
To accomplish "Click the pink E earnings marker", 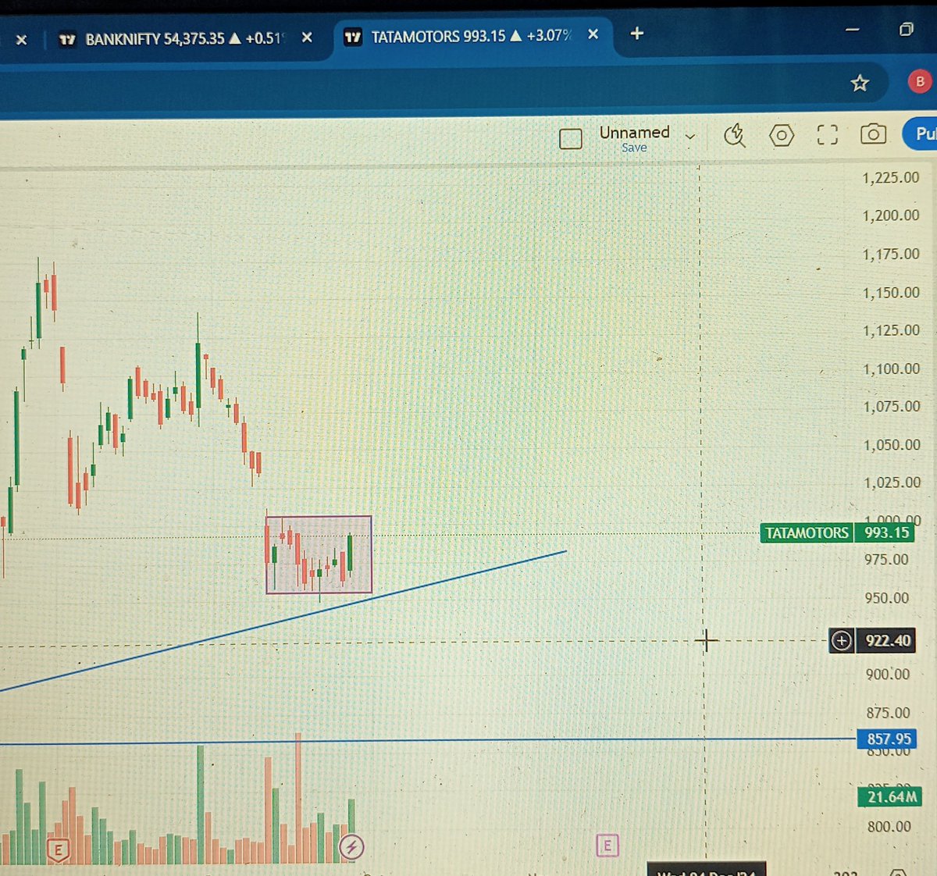I will pos(607,845).
